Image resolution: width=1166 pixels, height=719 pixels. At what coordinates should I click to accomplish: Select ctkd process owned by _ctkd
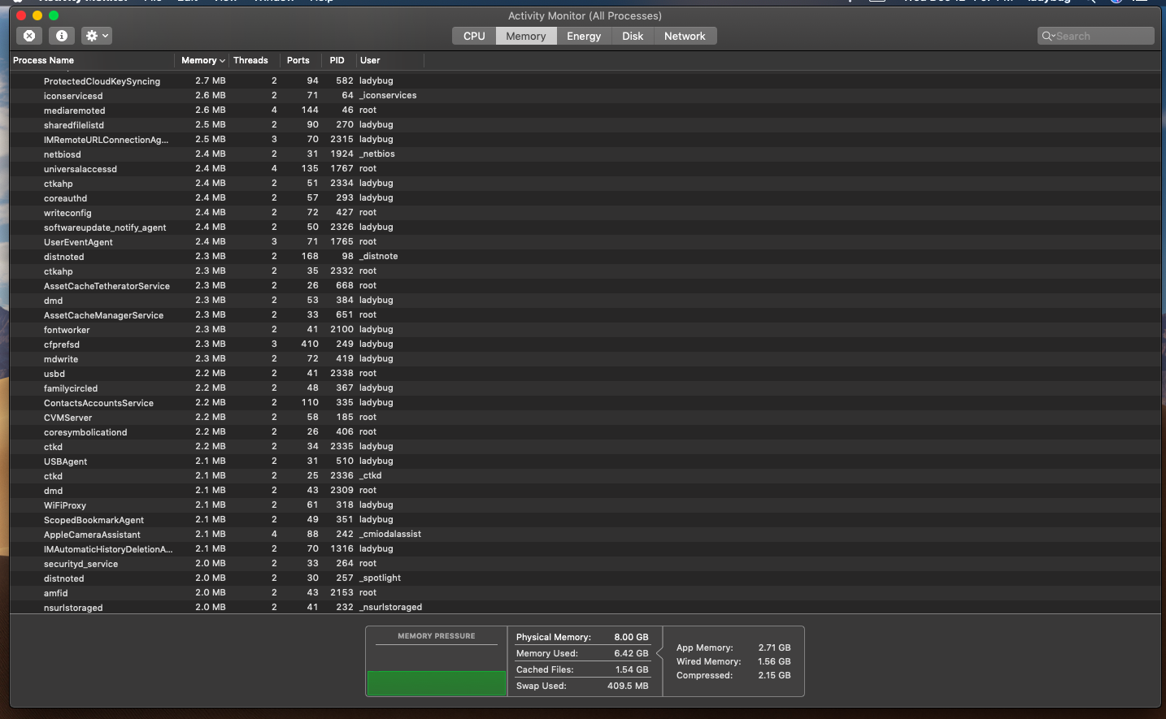point(585,476)
